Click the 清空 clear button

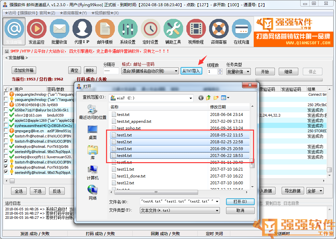74,70
